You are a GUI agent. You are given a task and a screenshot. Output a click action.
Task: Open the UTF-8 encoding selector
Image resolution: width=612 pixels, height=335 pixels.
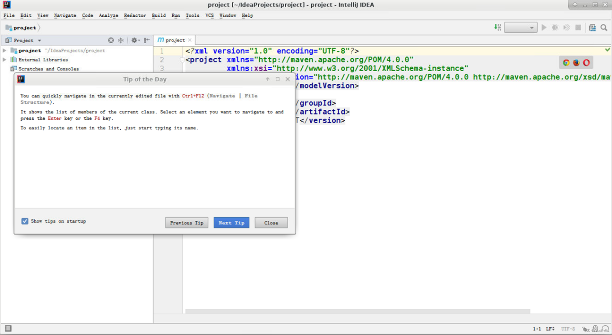click(568, 329)
